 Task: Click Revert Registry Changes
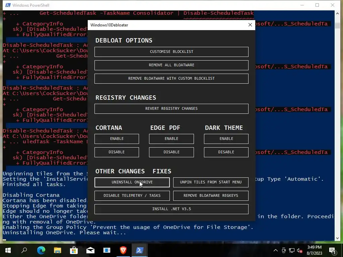tap(171, 109)
